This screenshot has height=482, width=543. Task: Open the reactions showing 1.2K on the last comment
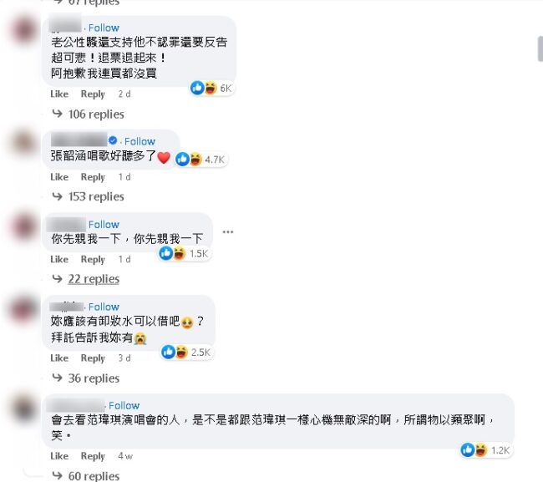point(485,450)
